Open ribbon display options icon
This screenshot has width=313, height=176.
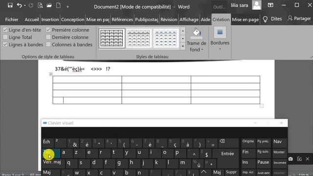[270, 5]
